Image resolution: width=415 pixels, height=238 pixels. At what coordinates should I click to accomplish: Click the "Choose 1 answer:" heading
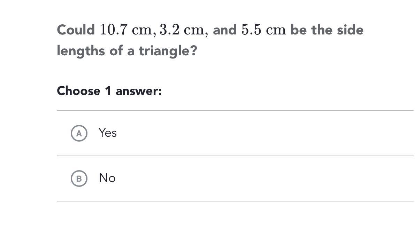[109, 91]
